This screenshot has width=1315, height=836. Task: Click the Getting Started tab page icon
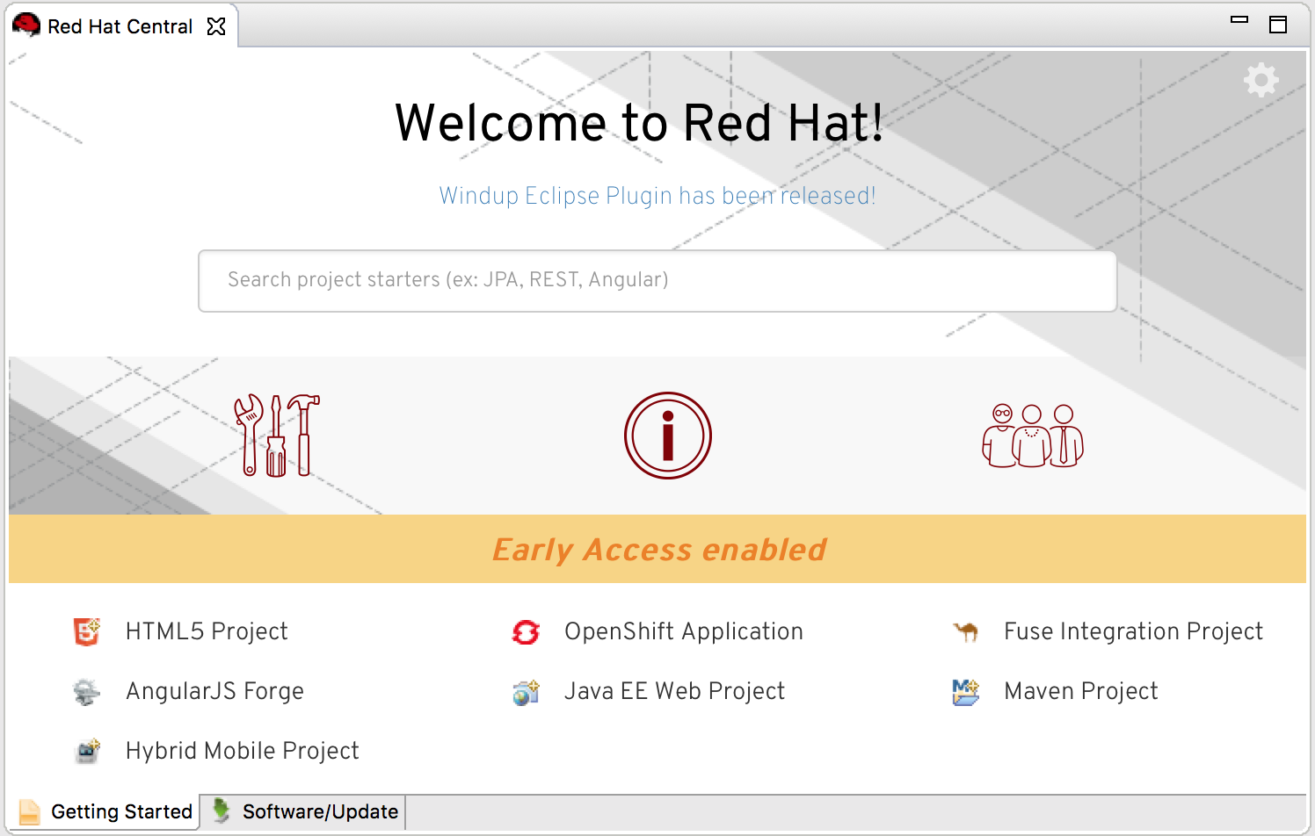click(x=30, y=811)
